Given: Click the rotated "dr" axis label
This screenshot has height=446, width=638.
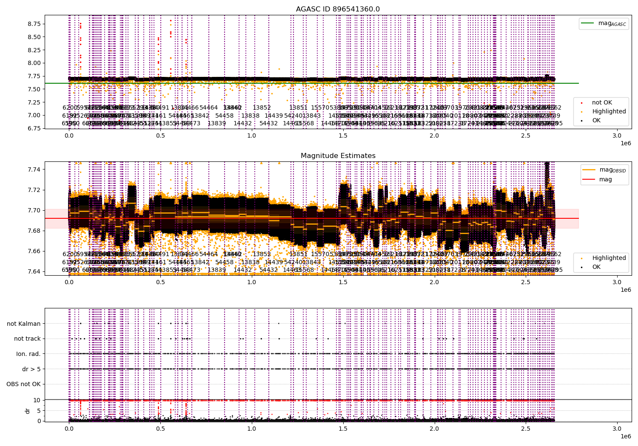Looking at the screenshot, I should point(28,410).
